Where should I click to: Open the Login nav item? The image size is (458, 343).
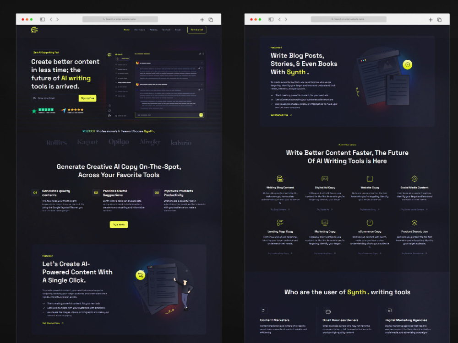pyautogui.click(x=178, y=30)
